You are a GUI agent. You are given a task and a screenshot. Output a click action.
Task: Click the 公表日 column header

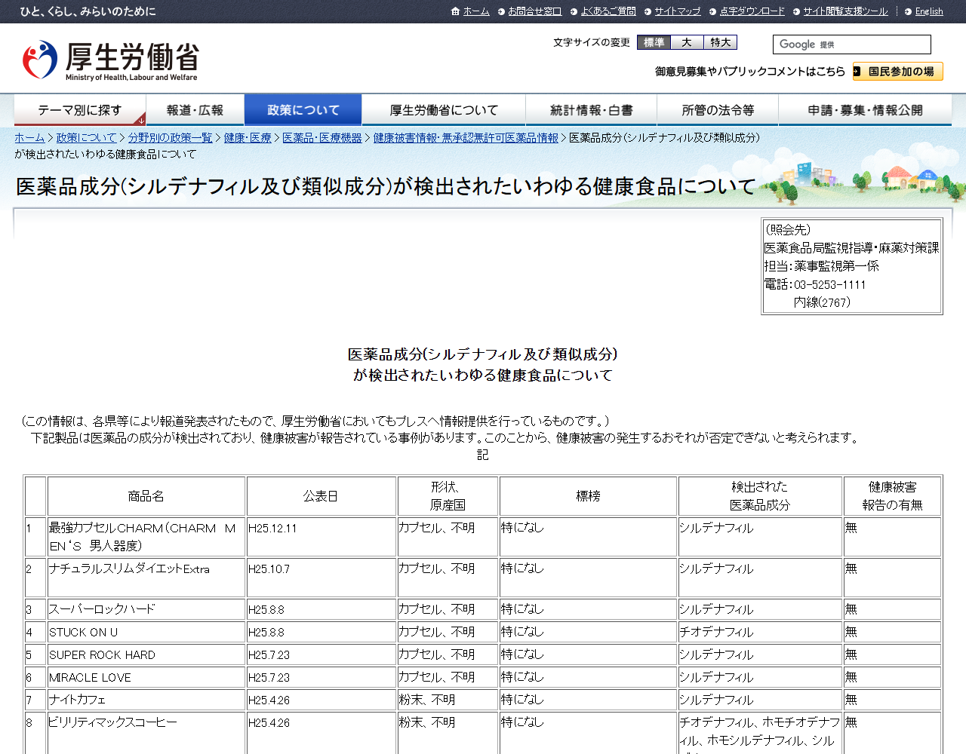tap(321, 496)
